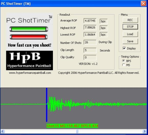Click the copyright 2006 notice text
This screenshot has width=148, height=135.
click(x=99, y=73)
